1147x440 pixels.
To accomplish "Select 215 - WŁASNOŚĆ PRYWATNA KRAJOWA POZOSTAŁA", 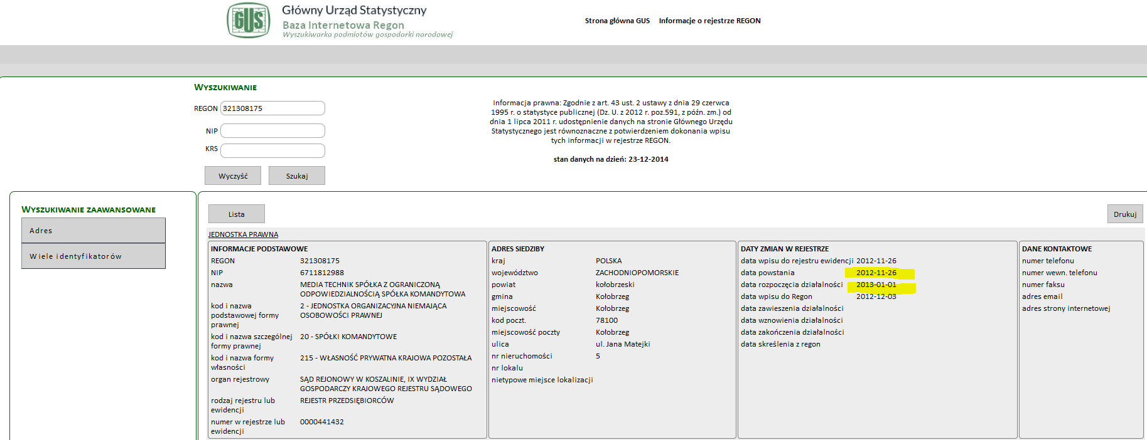I will [x=386, y=358].
